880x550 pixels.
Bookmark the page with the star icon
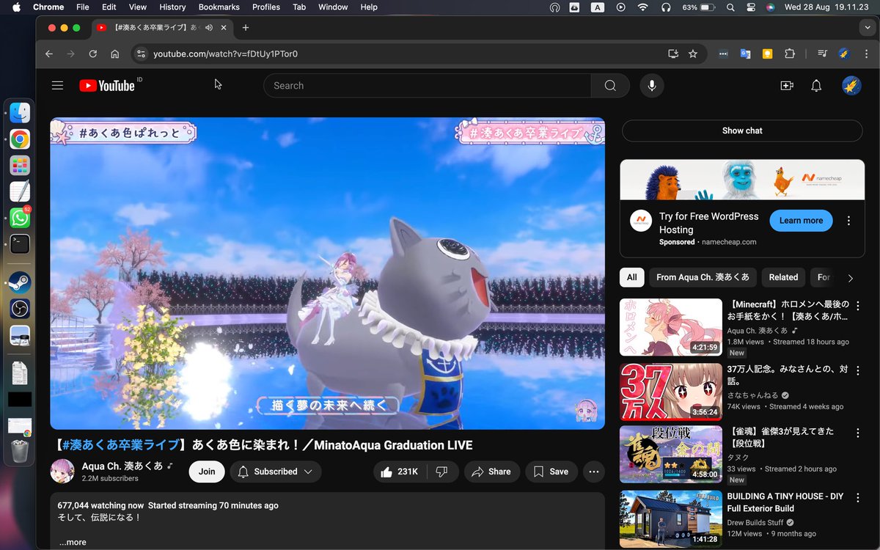(x=693, y=54)
